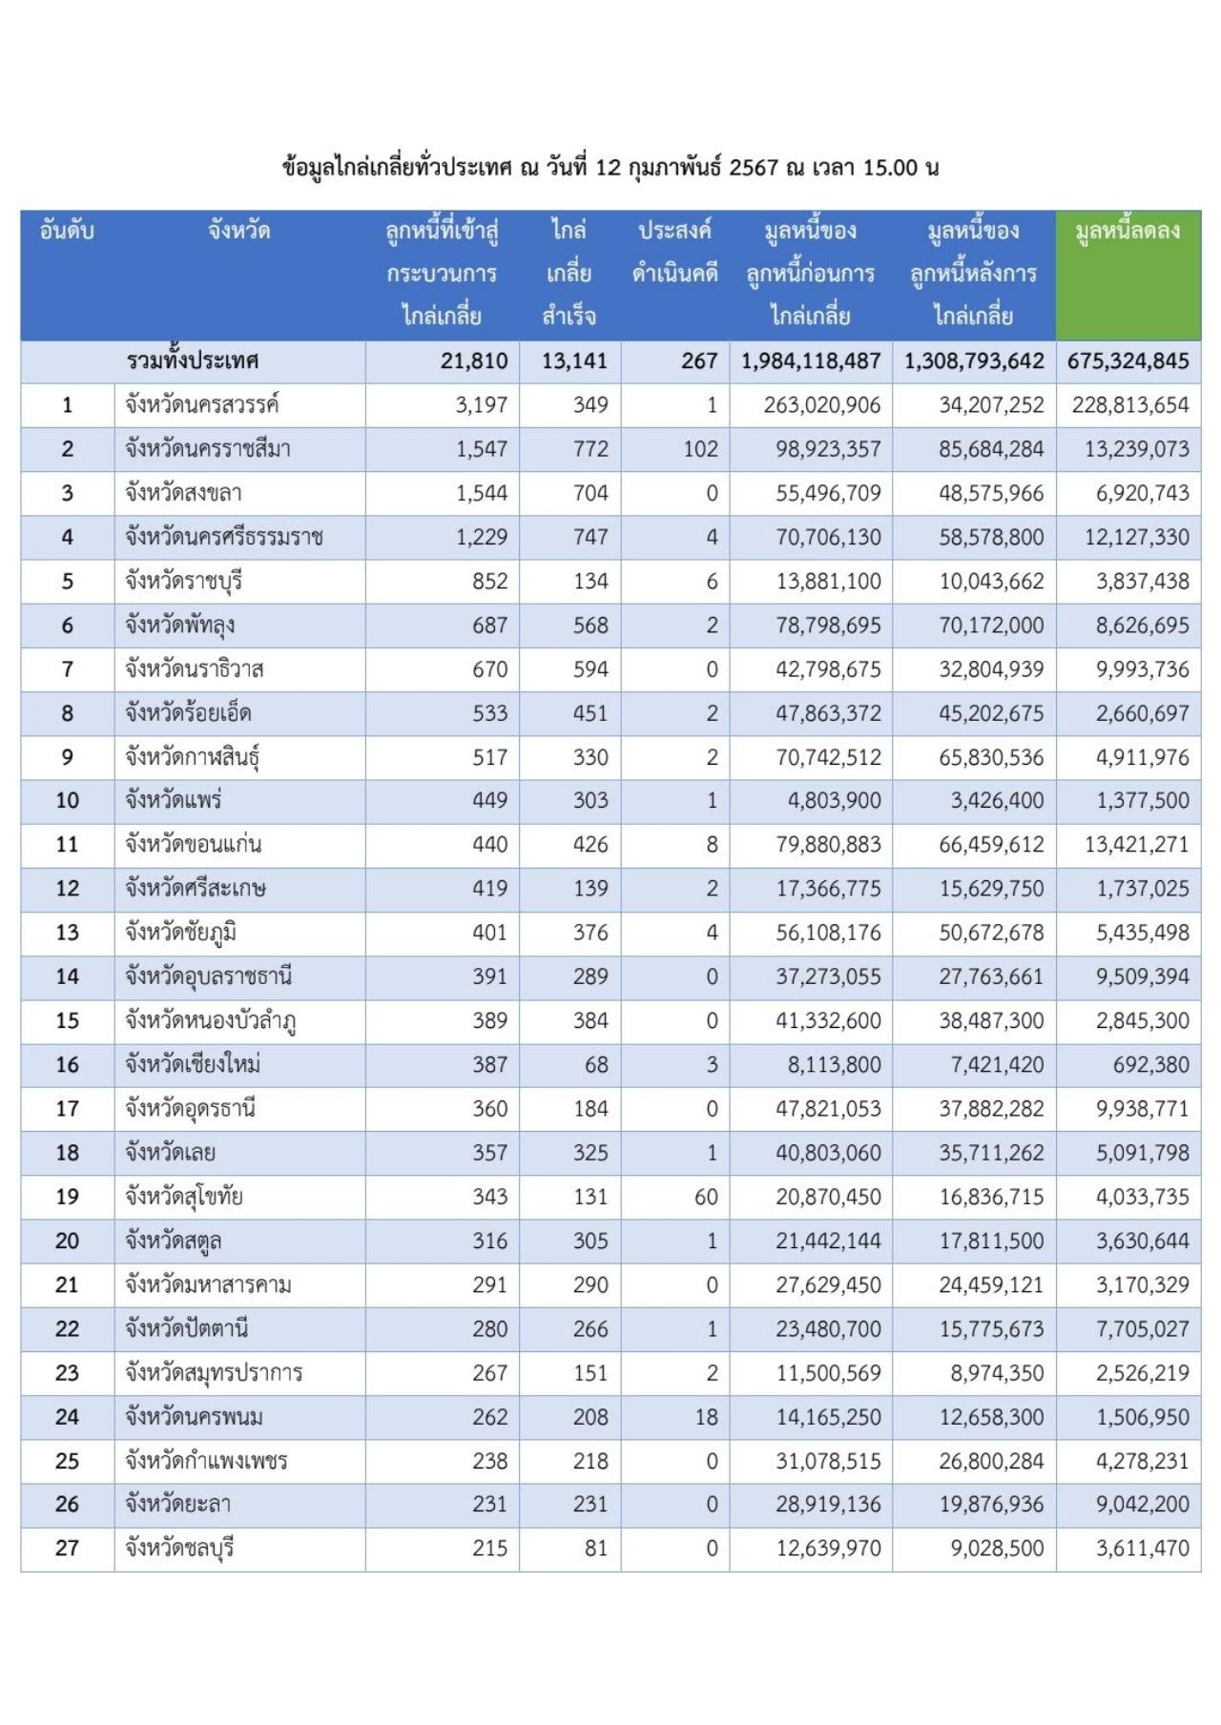The height and width of the screenshot is (1725, 1221).
Task: Click the จังหวัดนครสวรรค์ row name
Action: point(201,405)
